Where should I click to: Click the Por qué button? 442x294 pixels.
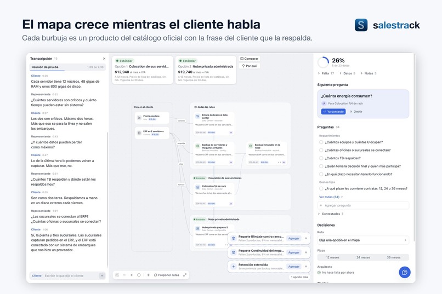coord(250,66)
